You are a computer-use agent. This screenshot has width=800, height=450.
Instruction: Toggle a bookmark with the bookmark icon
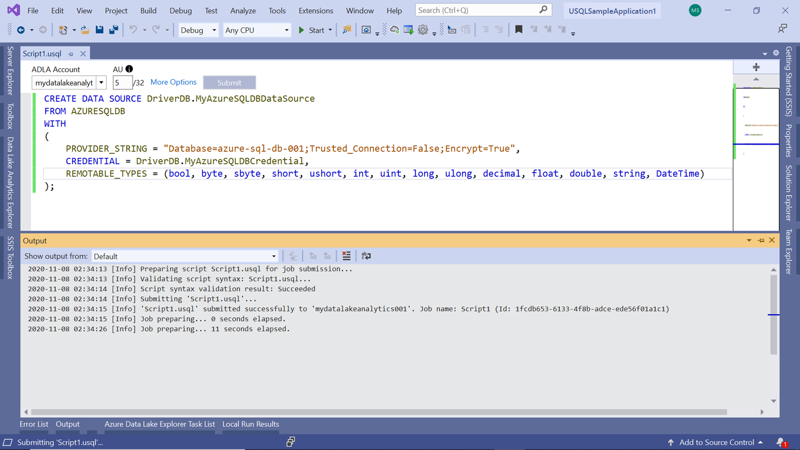519,30
